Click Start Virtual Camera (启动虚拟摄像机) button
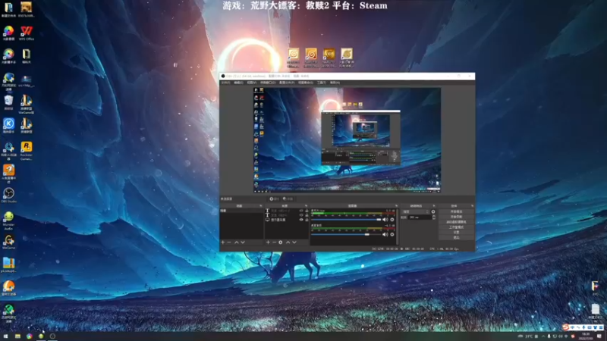607x341 pixels. click(456, 222)
